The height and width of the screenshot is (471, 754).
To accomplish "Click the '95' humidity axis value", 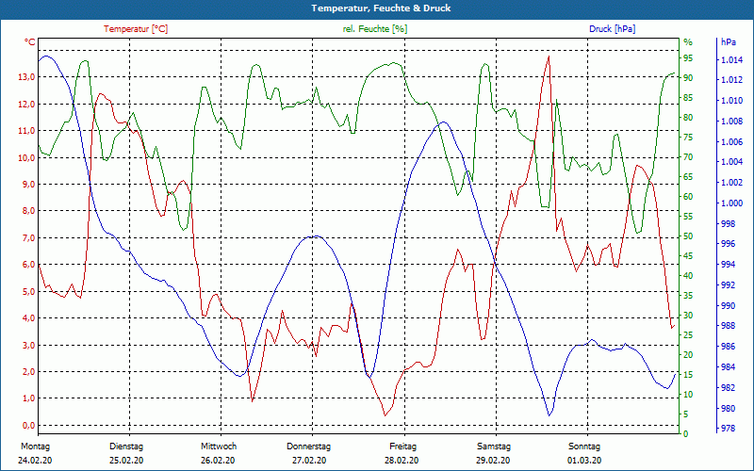I will click(x=688, y=58).
